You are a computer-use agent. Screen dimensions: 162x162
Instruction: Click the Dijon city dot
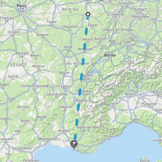(68, 50)
